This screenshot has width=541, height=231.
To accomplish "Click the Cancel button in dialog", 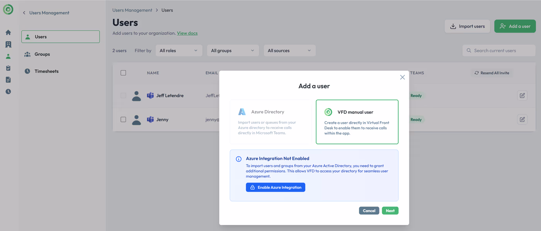I will (x=369, y=211).
